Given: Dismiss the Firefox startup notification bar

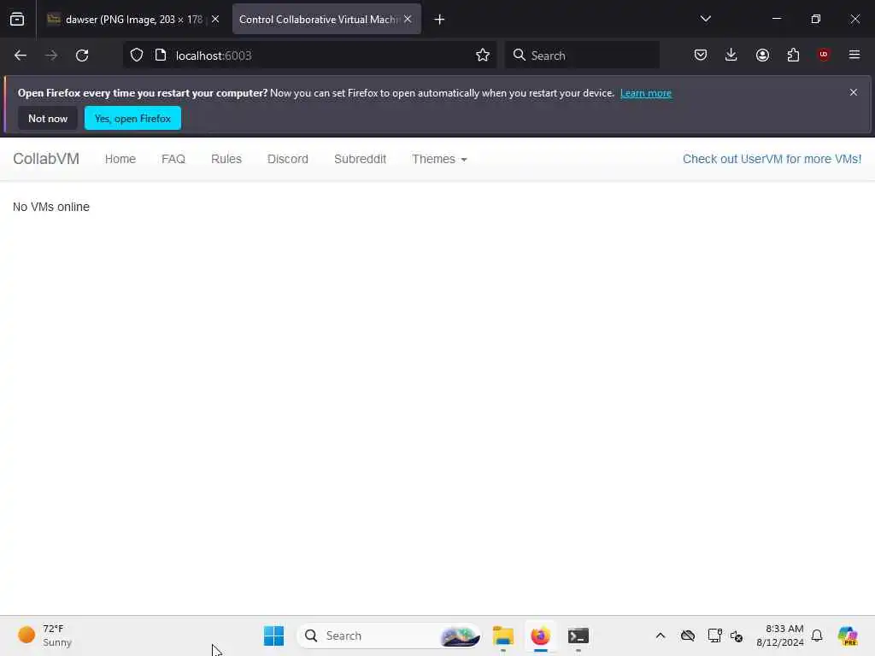Looking at the screenshot, I should (854, 92).
